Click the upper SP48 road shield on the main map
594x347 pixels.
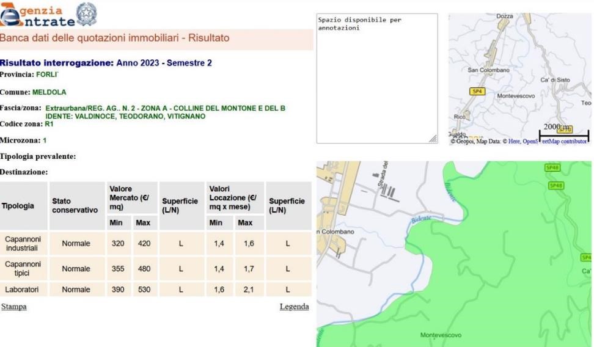(x=552, y=167)
